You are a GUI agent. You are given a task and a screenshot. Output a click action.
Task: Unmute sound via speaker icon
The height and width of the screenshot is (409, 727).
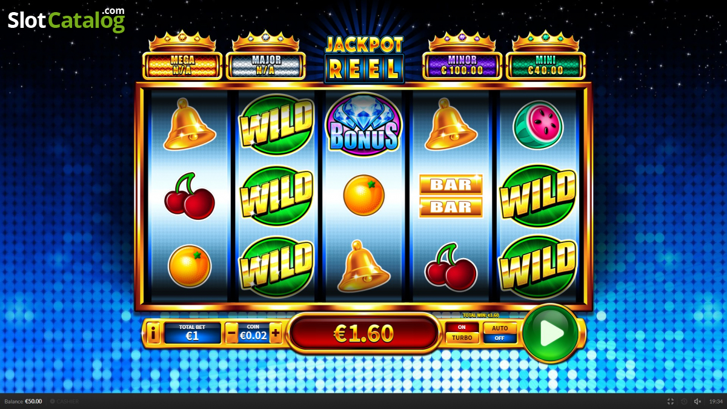point(698,401)
